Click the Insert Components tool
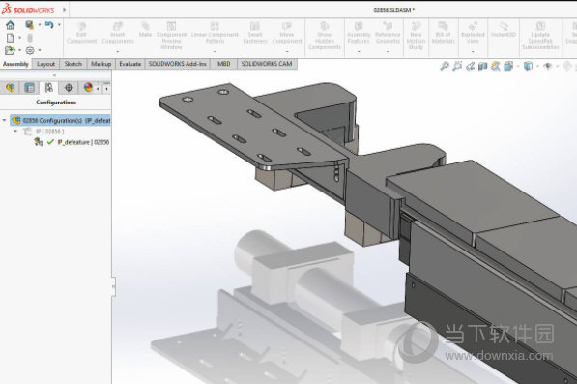This screenshot has height=384, width=577. click(117, 32)
